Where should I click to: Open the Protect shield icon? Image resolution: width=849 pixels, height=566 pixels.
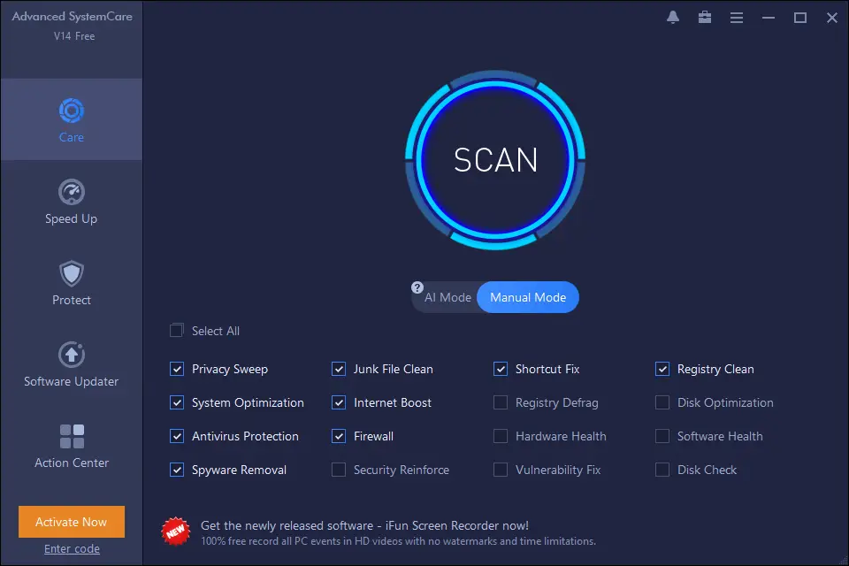[x=72, y=273]
